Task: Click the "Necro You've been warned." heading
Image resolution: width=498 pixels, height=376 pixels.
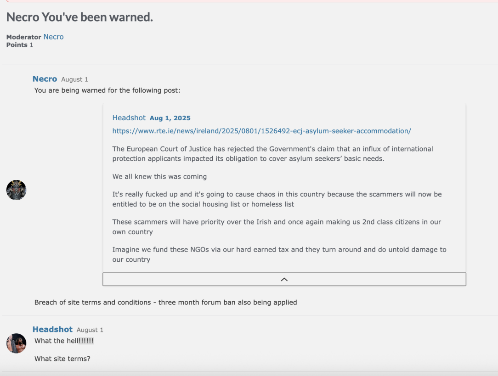Action: point(80,17)
